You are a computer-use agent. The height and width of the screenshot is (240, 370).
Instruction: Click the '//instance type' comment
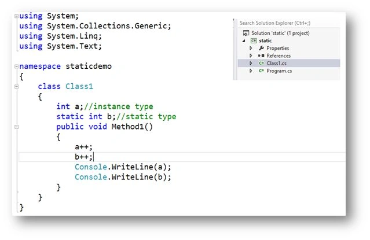(119, 107)
